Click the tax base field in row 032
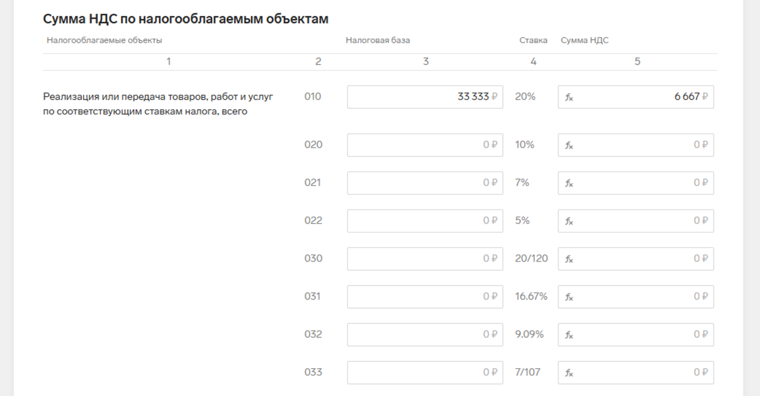 (425, 335)
